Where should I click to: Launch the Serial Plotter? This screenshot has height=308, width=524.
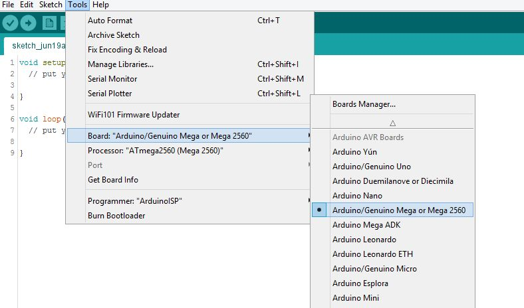coord(190,94)
